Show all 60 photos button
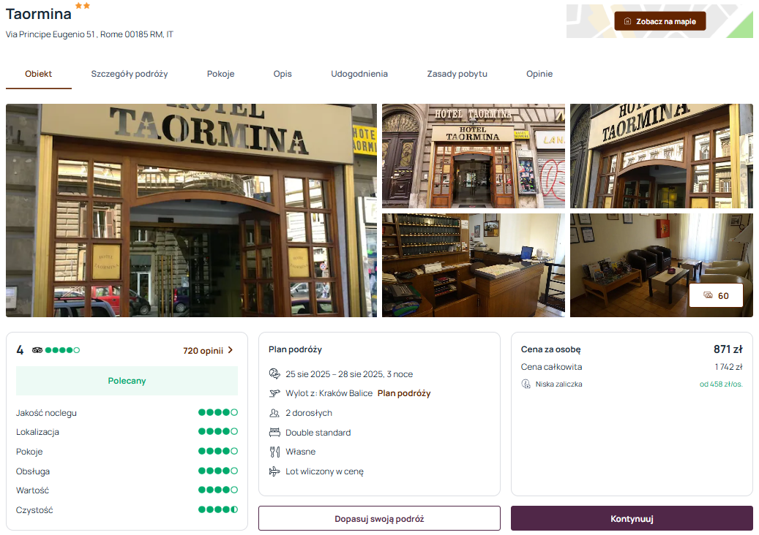 click(716, 296)
